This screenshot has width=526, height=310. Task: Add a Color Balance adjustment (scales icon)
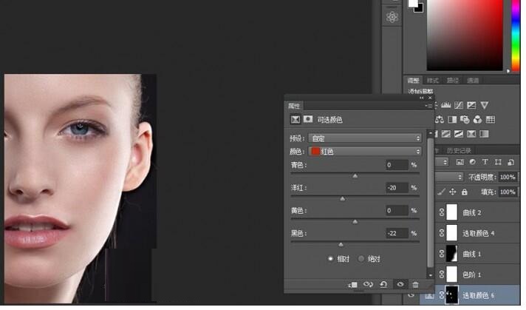coord(440,119)
